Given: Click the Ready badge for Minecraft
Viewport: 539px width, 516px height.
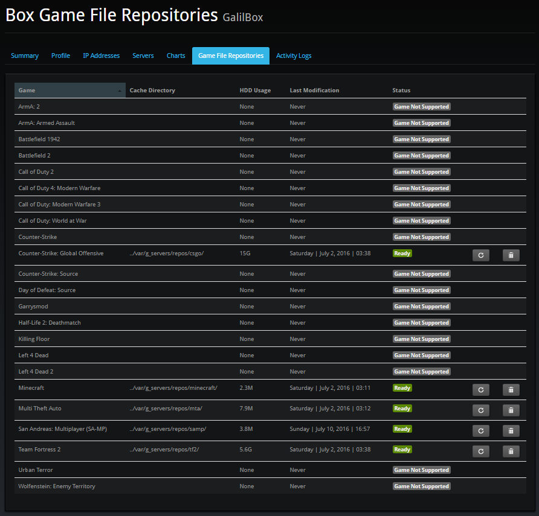Looking at the screenshot, I should 402,388.
